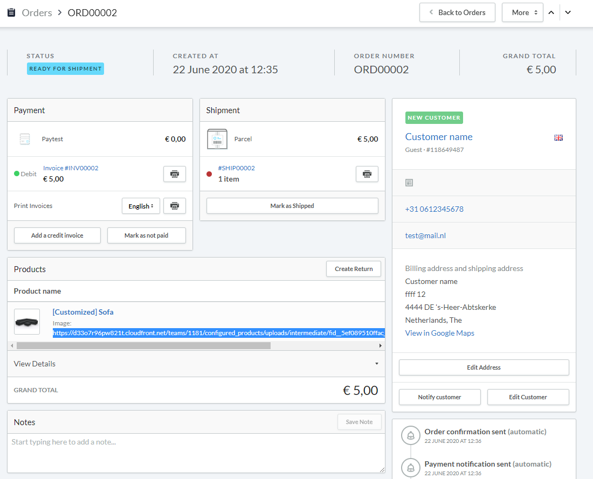The height and width of the screenshot is (479, 593).
Task: Click the Sofa product thumbnail
Action: tap(27, 322)
